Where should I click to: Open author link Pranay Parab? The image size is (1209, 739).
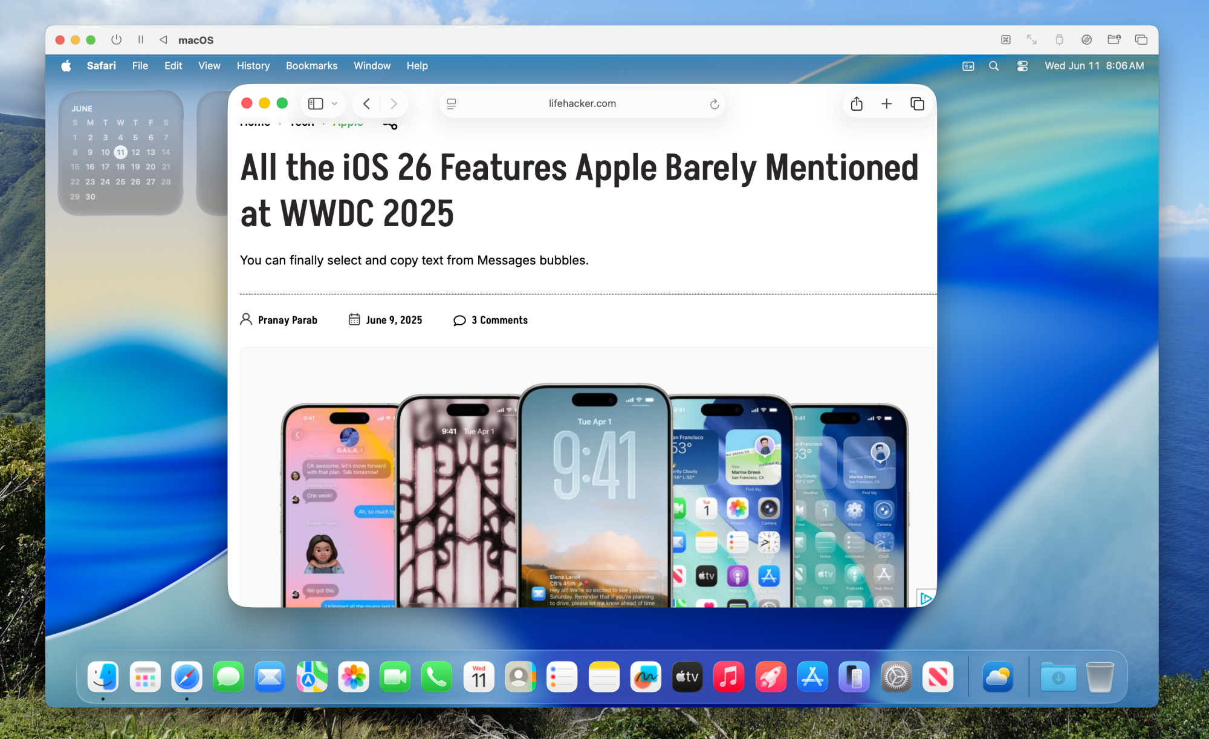click(x=287, y=320)
